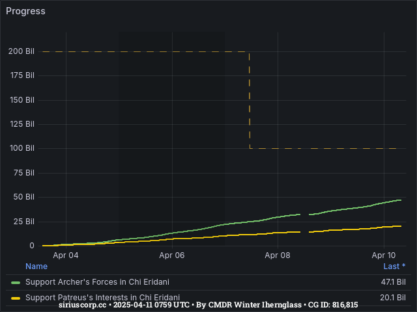The image size is (417, 312).
Task: Click the 175 Bil y-axis label
Action: (22, 75)
